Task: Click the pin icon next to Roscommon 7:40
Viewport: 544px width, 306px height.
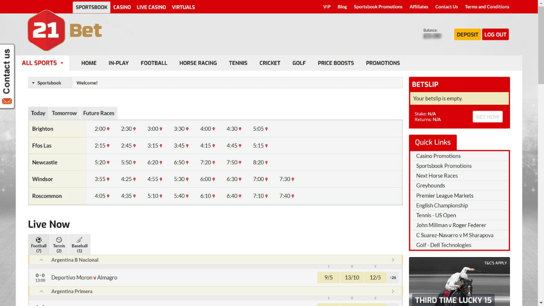Action: tap(293, 196)
